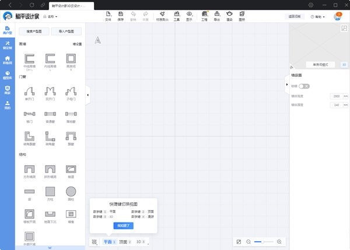Collapse the right wall settings panel
Screen dimensions: 350x250
click(287, 84)
